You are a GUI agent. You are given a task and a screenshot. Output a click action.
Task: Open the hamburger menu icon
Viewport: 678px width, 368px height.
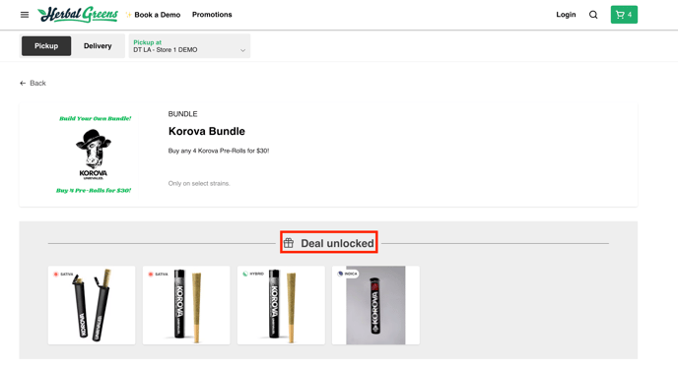coord(25,15)
